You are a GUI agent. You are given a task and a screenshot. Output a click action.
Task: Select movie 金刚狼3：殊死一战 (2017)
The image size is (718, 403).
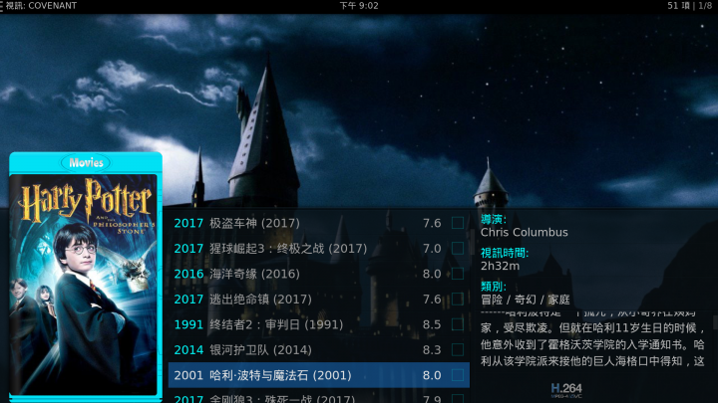pos(319,397)
